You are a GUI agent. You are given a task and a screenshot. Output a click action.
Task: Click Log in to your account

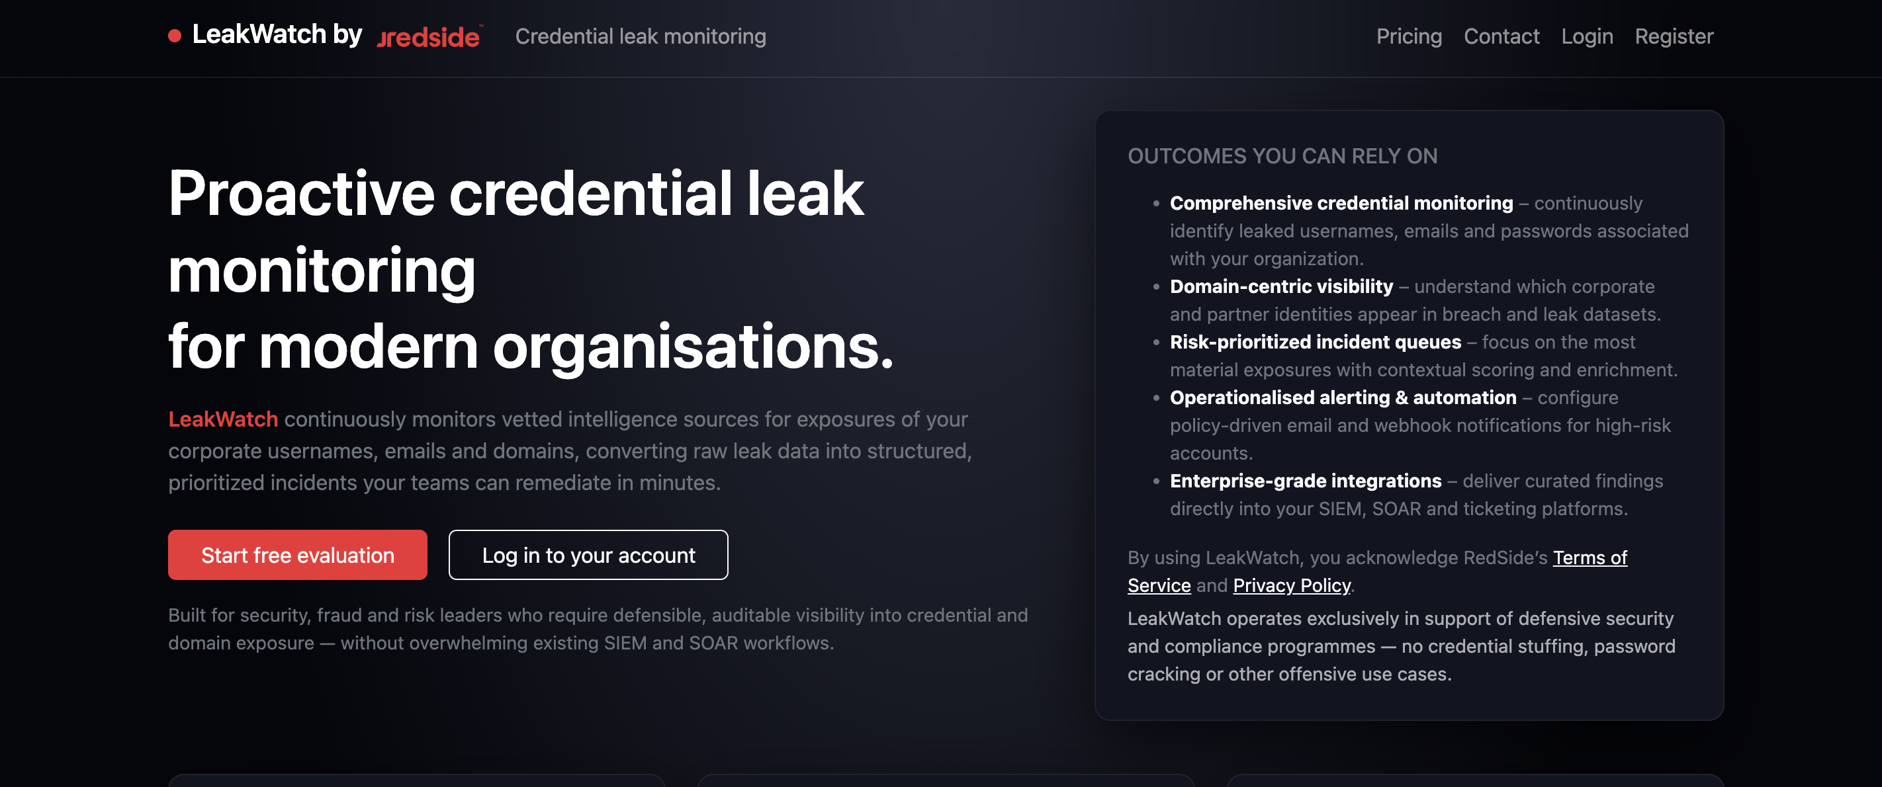(588, 555)
